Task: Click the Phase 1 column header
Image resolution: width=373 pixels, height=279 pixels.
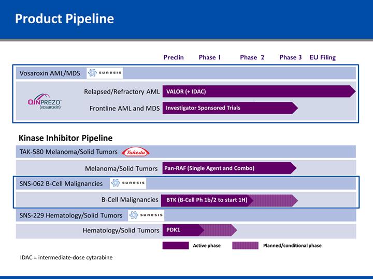Action: (x=210, y=57)
